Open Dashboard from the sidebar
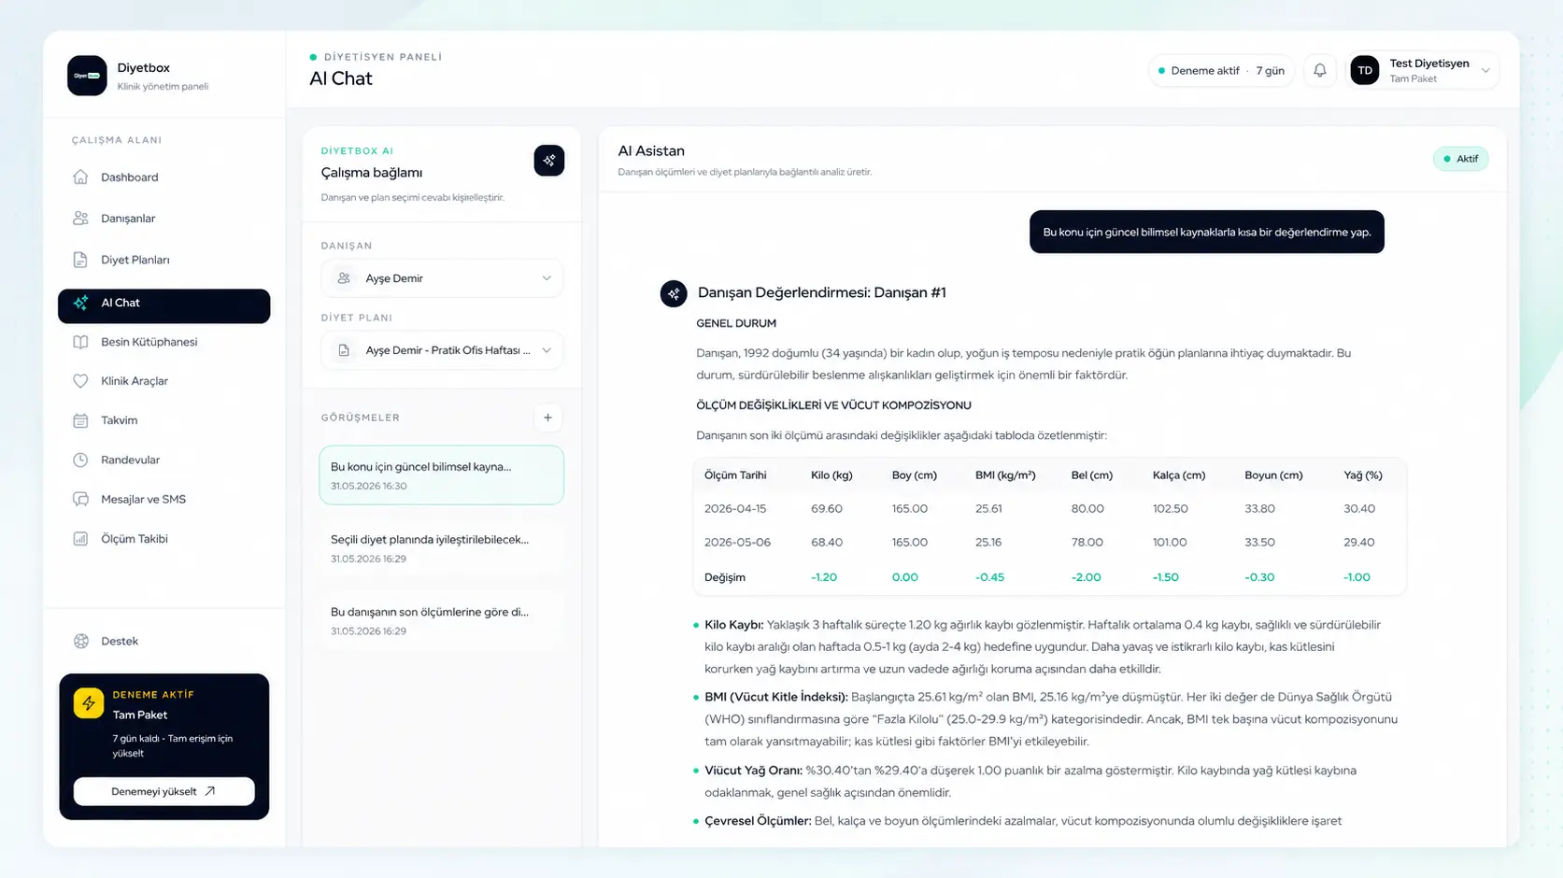Viewport: 1563px width, 878px height. (x=163, y=177)
